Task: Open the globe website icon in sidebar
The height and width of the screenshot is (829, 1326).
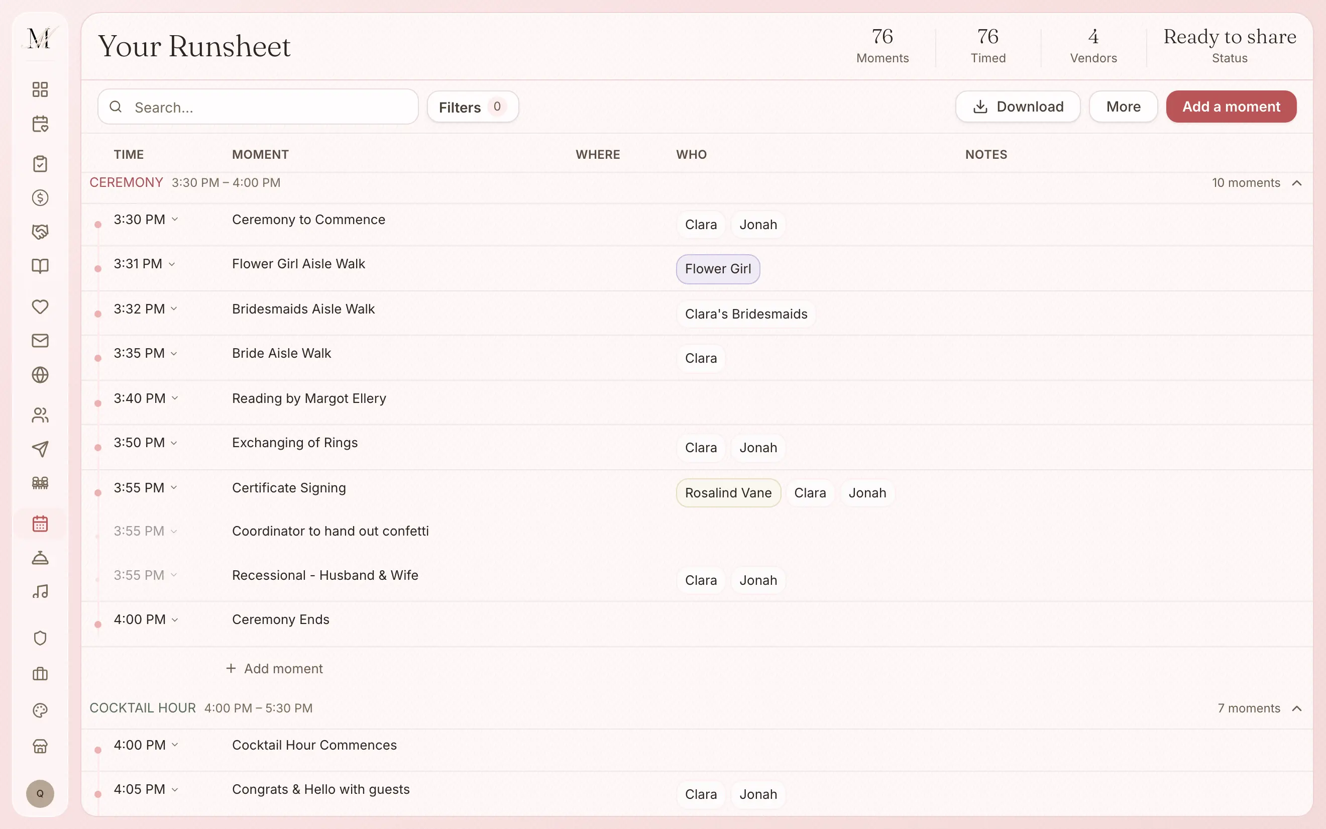Action: 40,375
